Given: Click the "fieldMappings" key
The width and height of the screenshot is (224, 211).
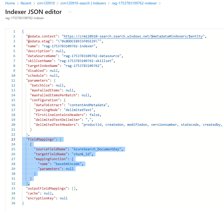Looking at the screenshot, I should (41, 139).
